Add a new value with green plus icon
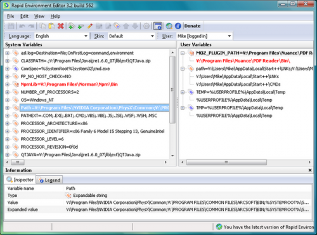 pyautogui.click(x=81, y=26)
